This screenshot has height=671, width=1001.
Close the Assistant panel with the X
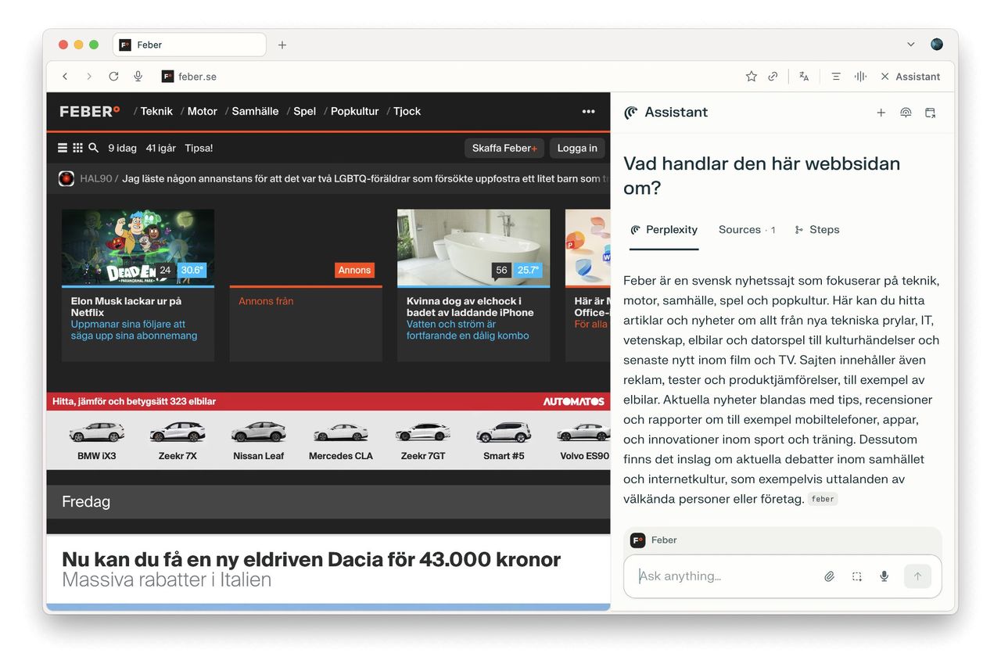tap(884, 76)
